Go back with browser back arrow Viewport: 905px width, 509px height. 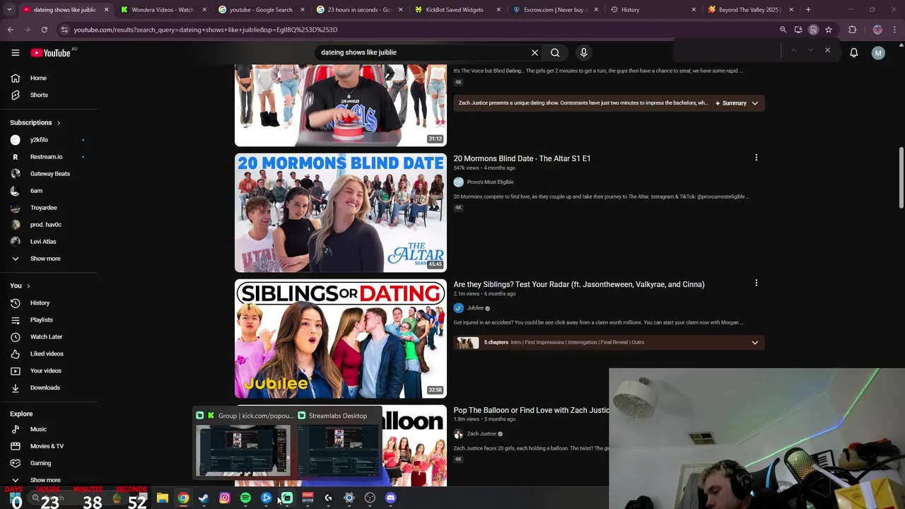point(10,30)
